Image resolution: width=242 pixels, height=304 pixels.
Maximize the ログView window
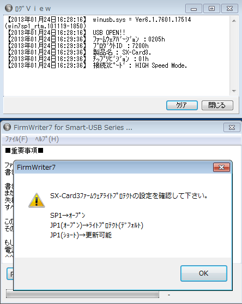tap(211, 9)
